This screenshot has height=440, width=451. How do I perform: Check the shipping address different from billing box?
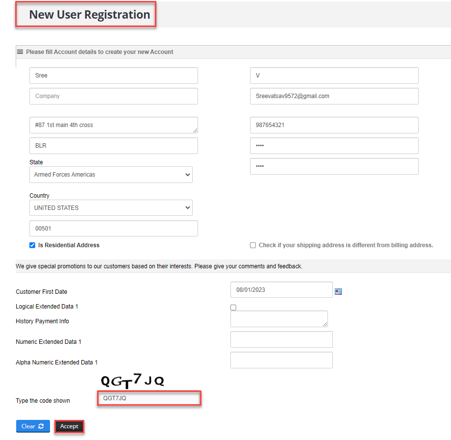(253, 245)
